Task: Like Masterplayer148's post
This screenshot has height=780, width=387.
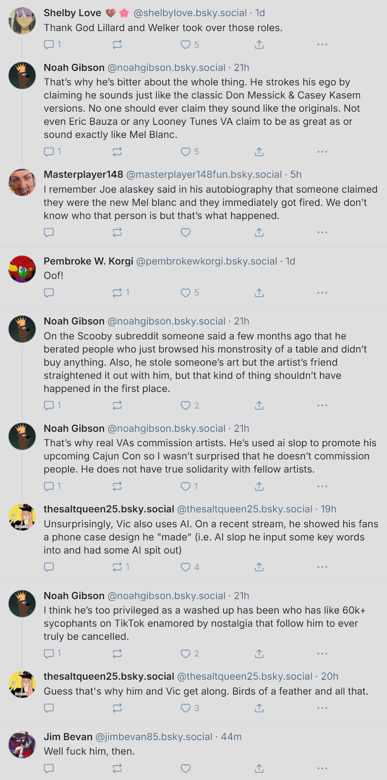Action: tap(186, 233)
